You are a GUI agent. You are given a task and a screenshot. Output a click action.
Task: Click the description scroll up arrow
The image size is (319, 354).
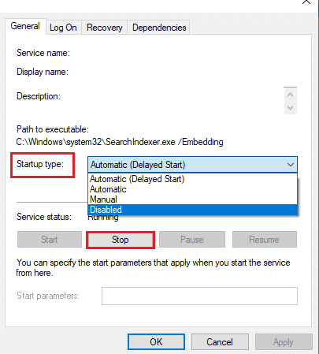point(290,95)
